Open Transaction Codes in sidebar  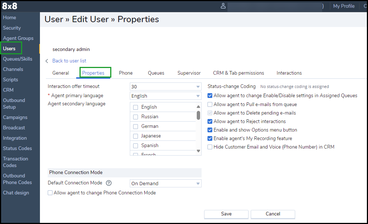[x=16, y=162]
